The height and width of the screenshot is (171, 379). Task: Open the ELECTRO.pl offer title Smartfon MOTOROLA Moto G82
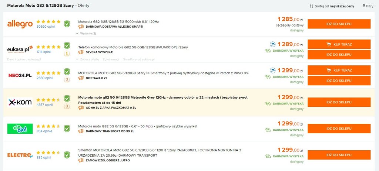click(x=160, y=153)
